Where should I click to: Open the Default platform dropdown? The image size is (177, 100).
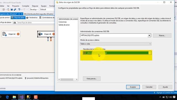[x=47, y=9]
